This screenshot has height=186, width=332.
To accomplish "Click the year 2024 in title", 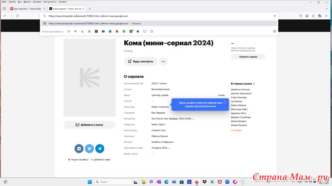I will (202, 43).
